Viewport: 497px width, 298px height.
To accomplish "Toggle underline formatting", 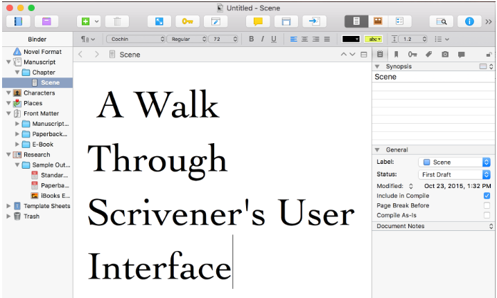I will click(274, 39).
